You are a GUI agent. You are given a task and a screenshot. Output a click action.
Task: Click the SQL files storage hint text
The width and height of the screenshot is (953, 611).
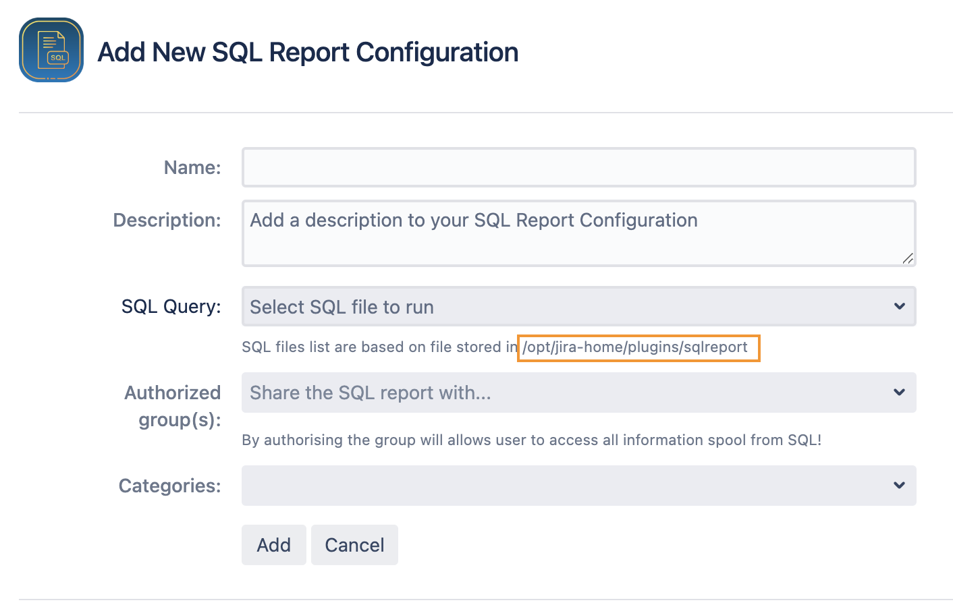pos(378,347)
